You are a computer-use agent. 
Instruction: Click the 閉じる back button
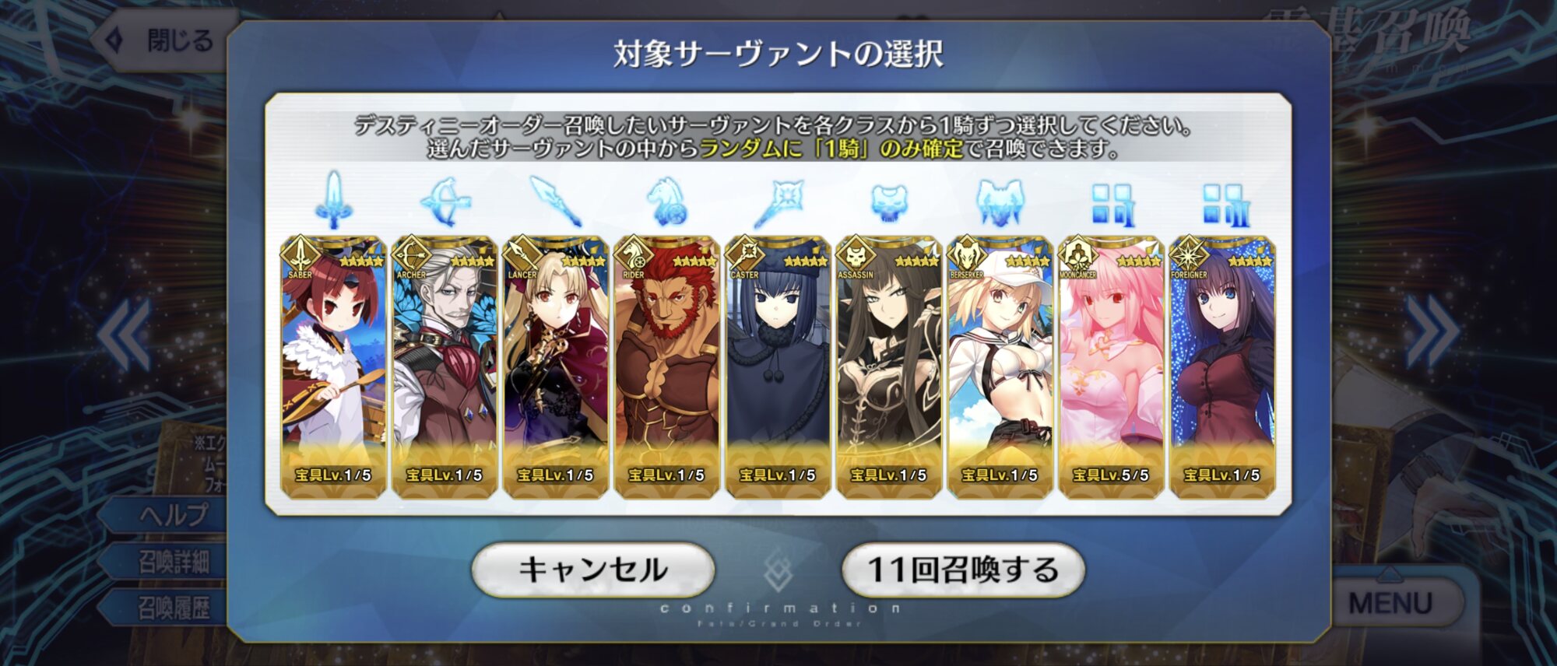coord(164,40)
